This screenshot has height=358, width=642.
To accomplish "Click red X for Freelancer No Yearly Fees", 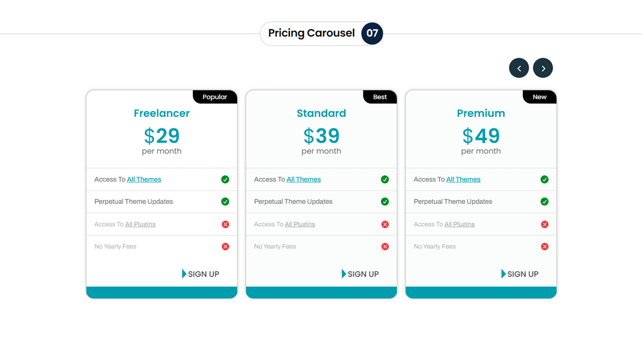I will click(225, 247).
